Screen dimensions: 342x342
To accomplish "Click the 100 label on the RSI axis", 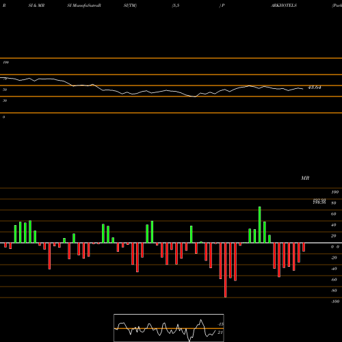I will point(6,62).
